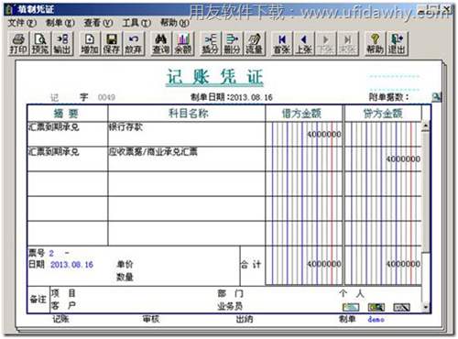Image resolution: width=458 pixels, height=339 pixels.
Task: Click scrollbar up arrow of entries table
Action: [x=426, y=126]
